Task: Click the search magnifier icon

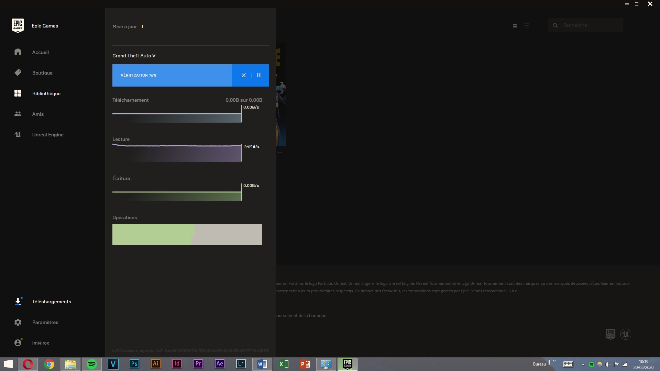Action: pyautogui.click(x=555, y=25)
